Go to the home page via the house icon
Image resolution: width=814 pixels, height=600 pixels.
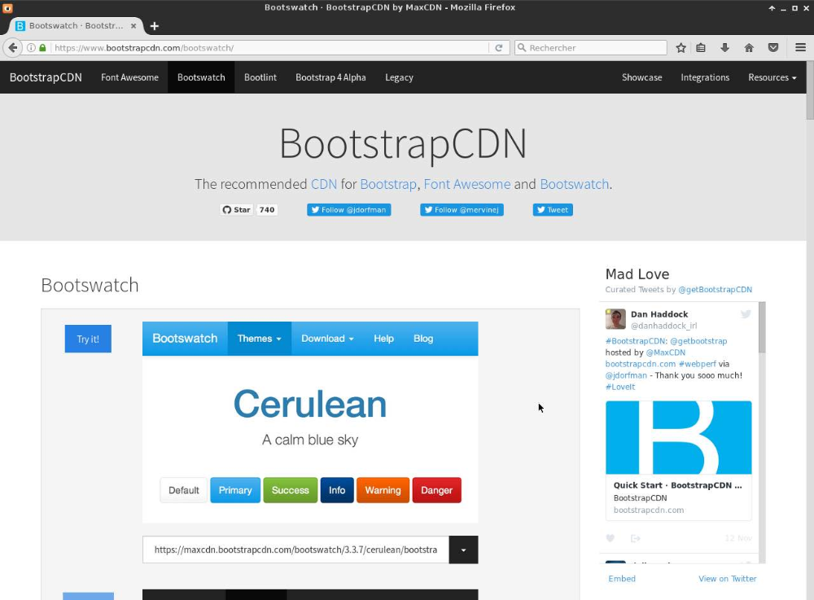pyautogui.click(x=748, y=47)
